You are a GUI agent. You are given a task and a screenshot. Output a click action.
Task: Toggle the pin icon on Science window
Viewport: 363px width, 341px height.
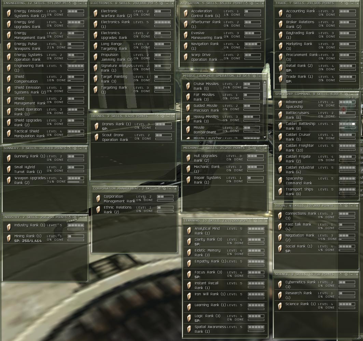click(341, 274)
